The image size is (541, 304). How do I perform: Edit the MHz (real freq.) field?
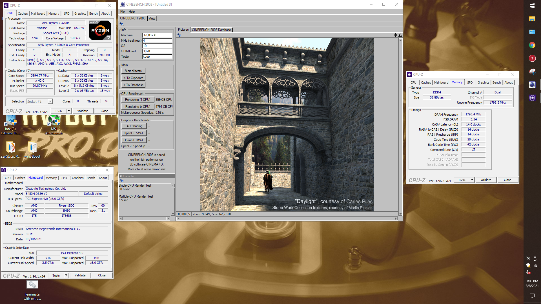point(157,41)
